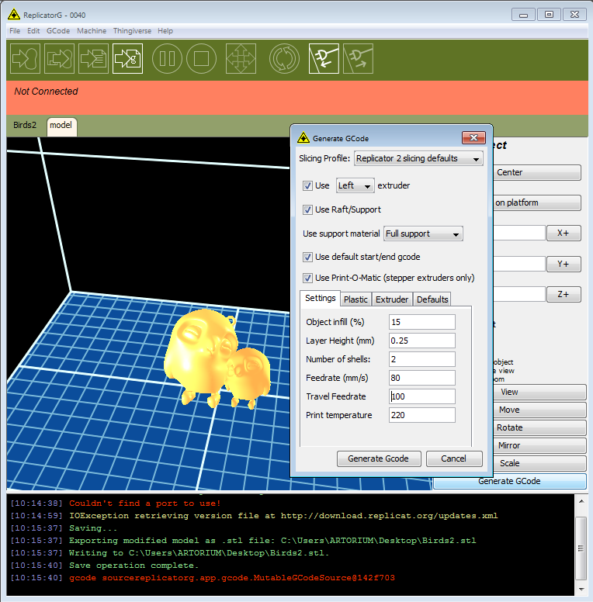593x602 pixels.
Task: Switch to the Extruder tab
Action: 392,299
